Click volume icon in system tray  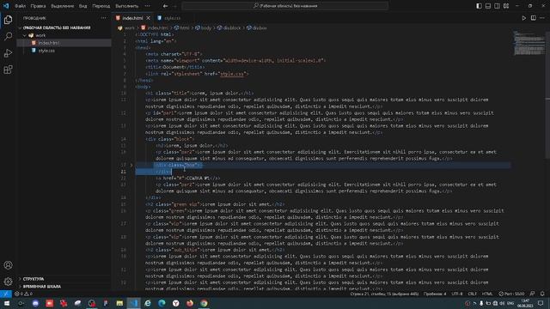[502, 303]
